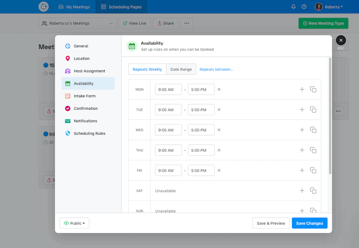Copy Saturday's hours to other days
Viewport: 359px width, 248px height.
coord(313,191)
